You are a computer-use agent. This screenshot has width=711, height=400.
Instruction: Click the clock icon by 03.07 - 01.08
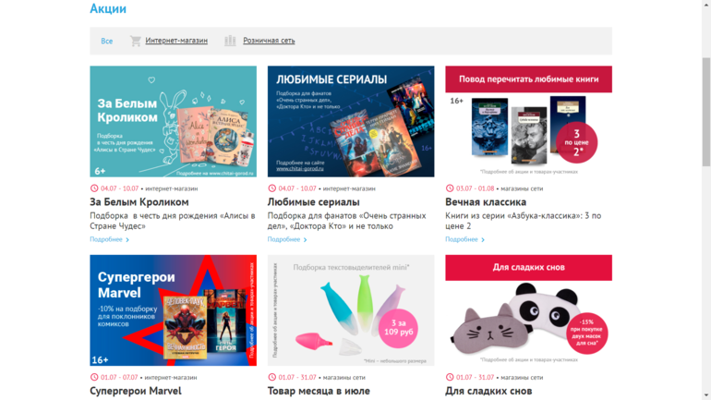[450, 188]
